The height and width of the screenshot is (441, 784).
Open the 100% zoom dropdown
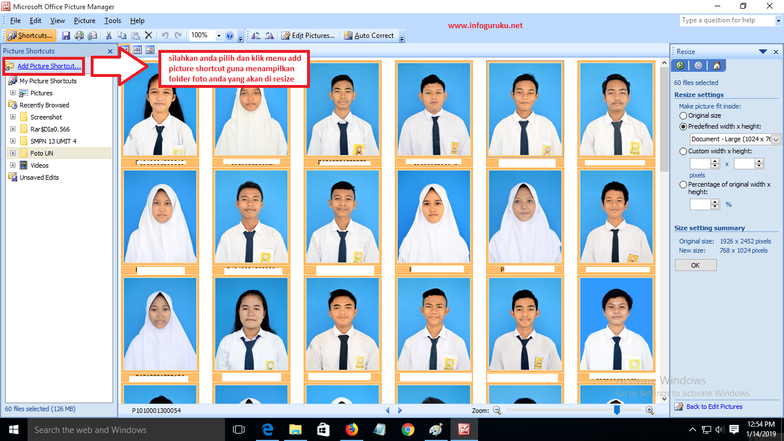tap(219, 36)
